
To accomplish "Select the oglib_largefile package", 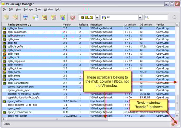I will 15,47.
